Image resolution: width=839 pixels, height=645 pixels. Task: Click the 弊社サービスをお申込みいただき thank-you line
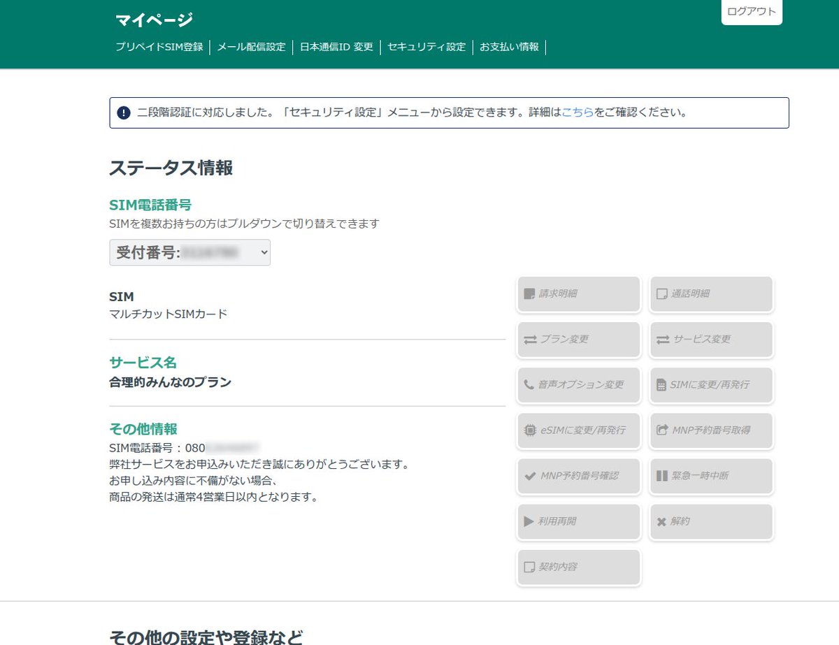click(259, 464)
